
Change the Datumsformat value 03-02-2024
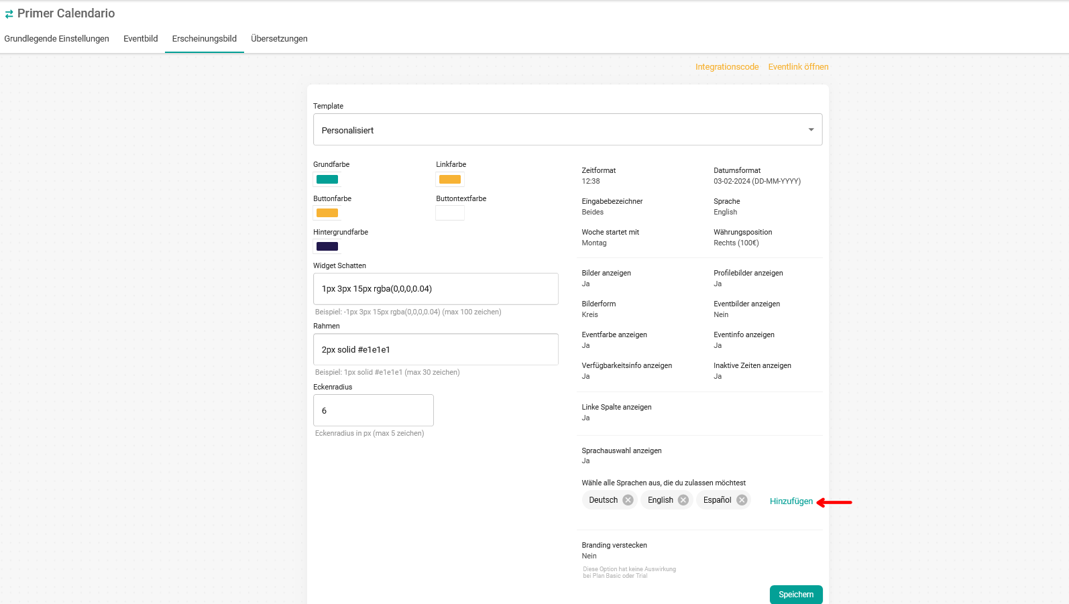pyautogui.click(x=757, y=182)
